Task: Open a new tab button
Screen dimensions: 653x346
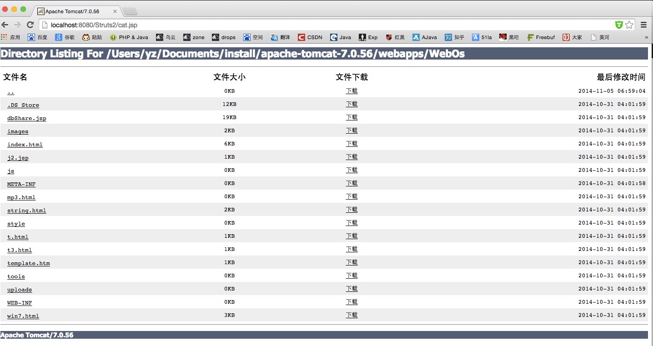Action: coord(130,11)
